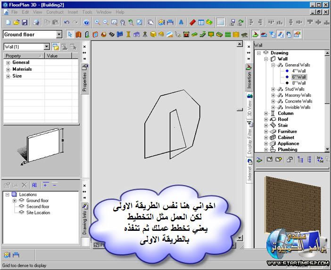Screen dimensions: 331x270
Task: Click the red eraser-shaped toolbar icon
Action: coord(192,22)
